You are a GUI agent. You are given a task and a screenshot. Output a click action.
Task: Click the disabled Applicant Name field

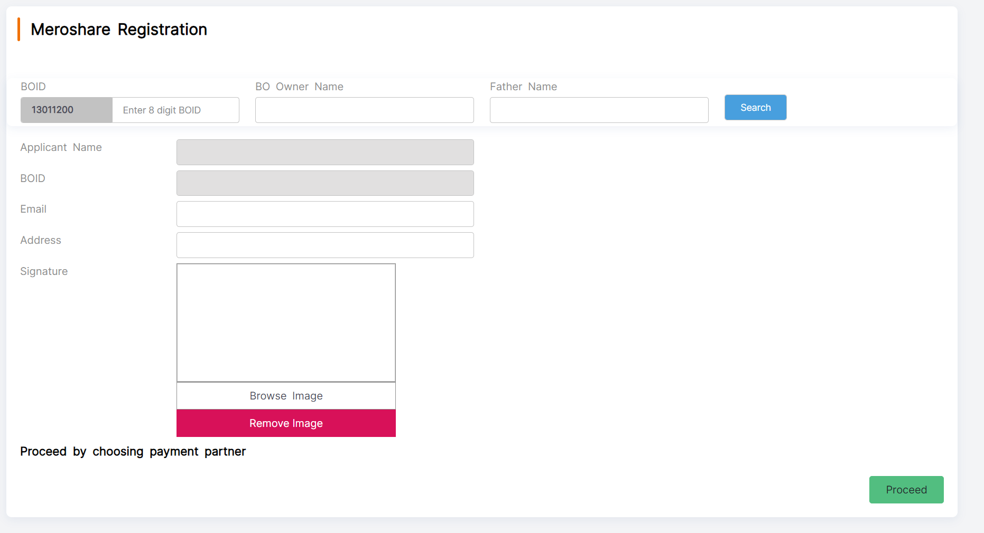click(x=325, y=153)
